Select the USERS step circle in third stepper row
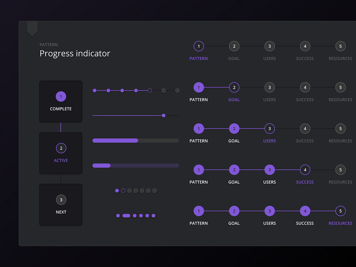The height and width of the screenshot is (267, 356). pos(269,129)
